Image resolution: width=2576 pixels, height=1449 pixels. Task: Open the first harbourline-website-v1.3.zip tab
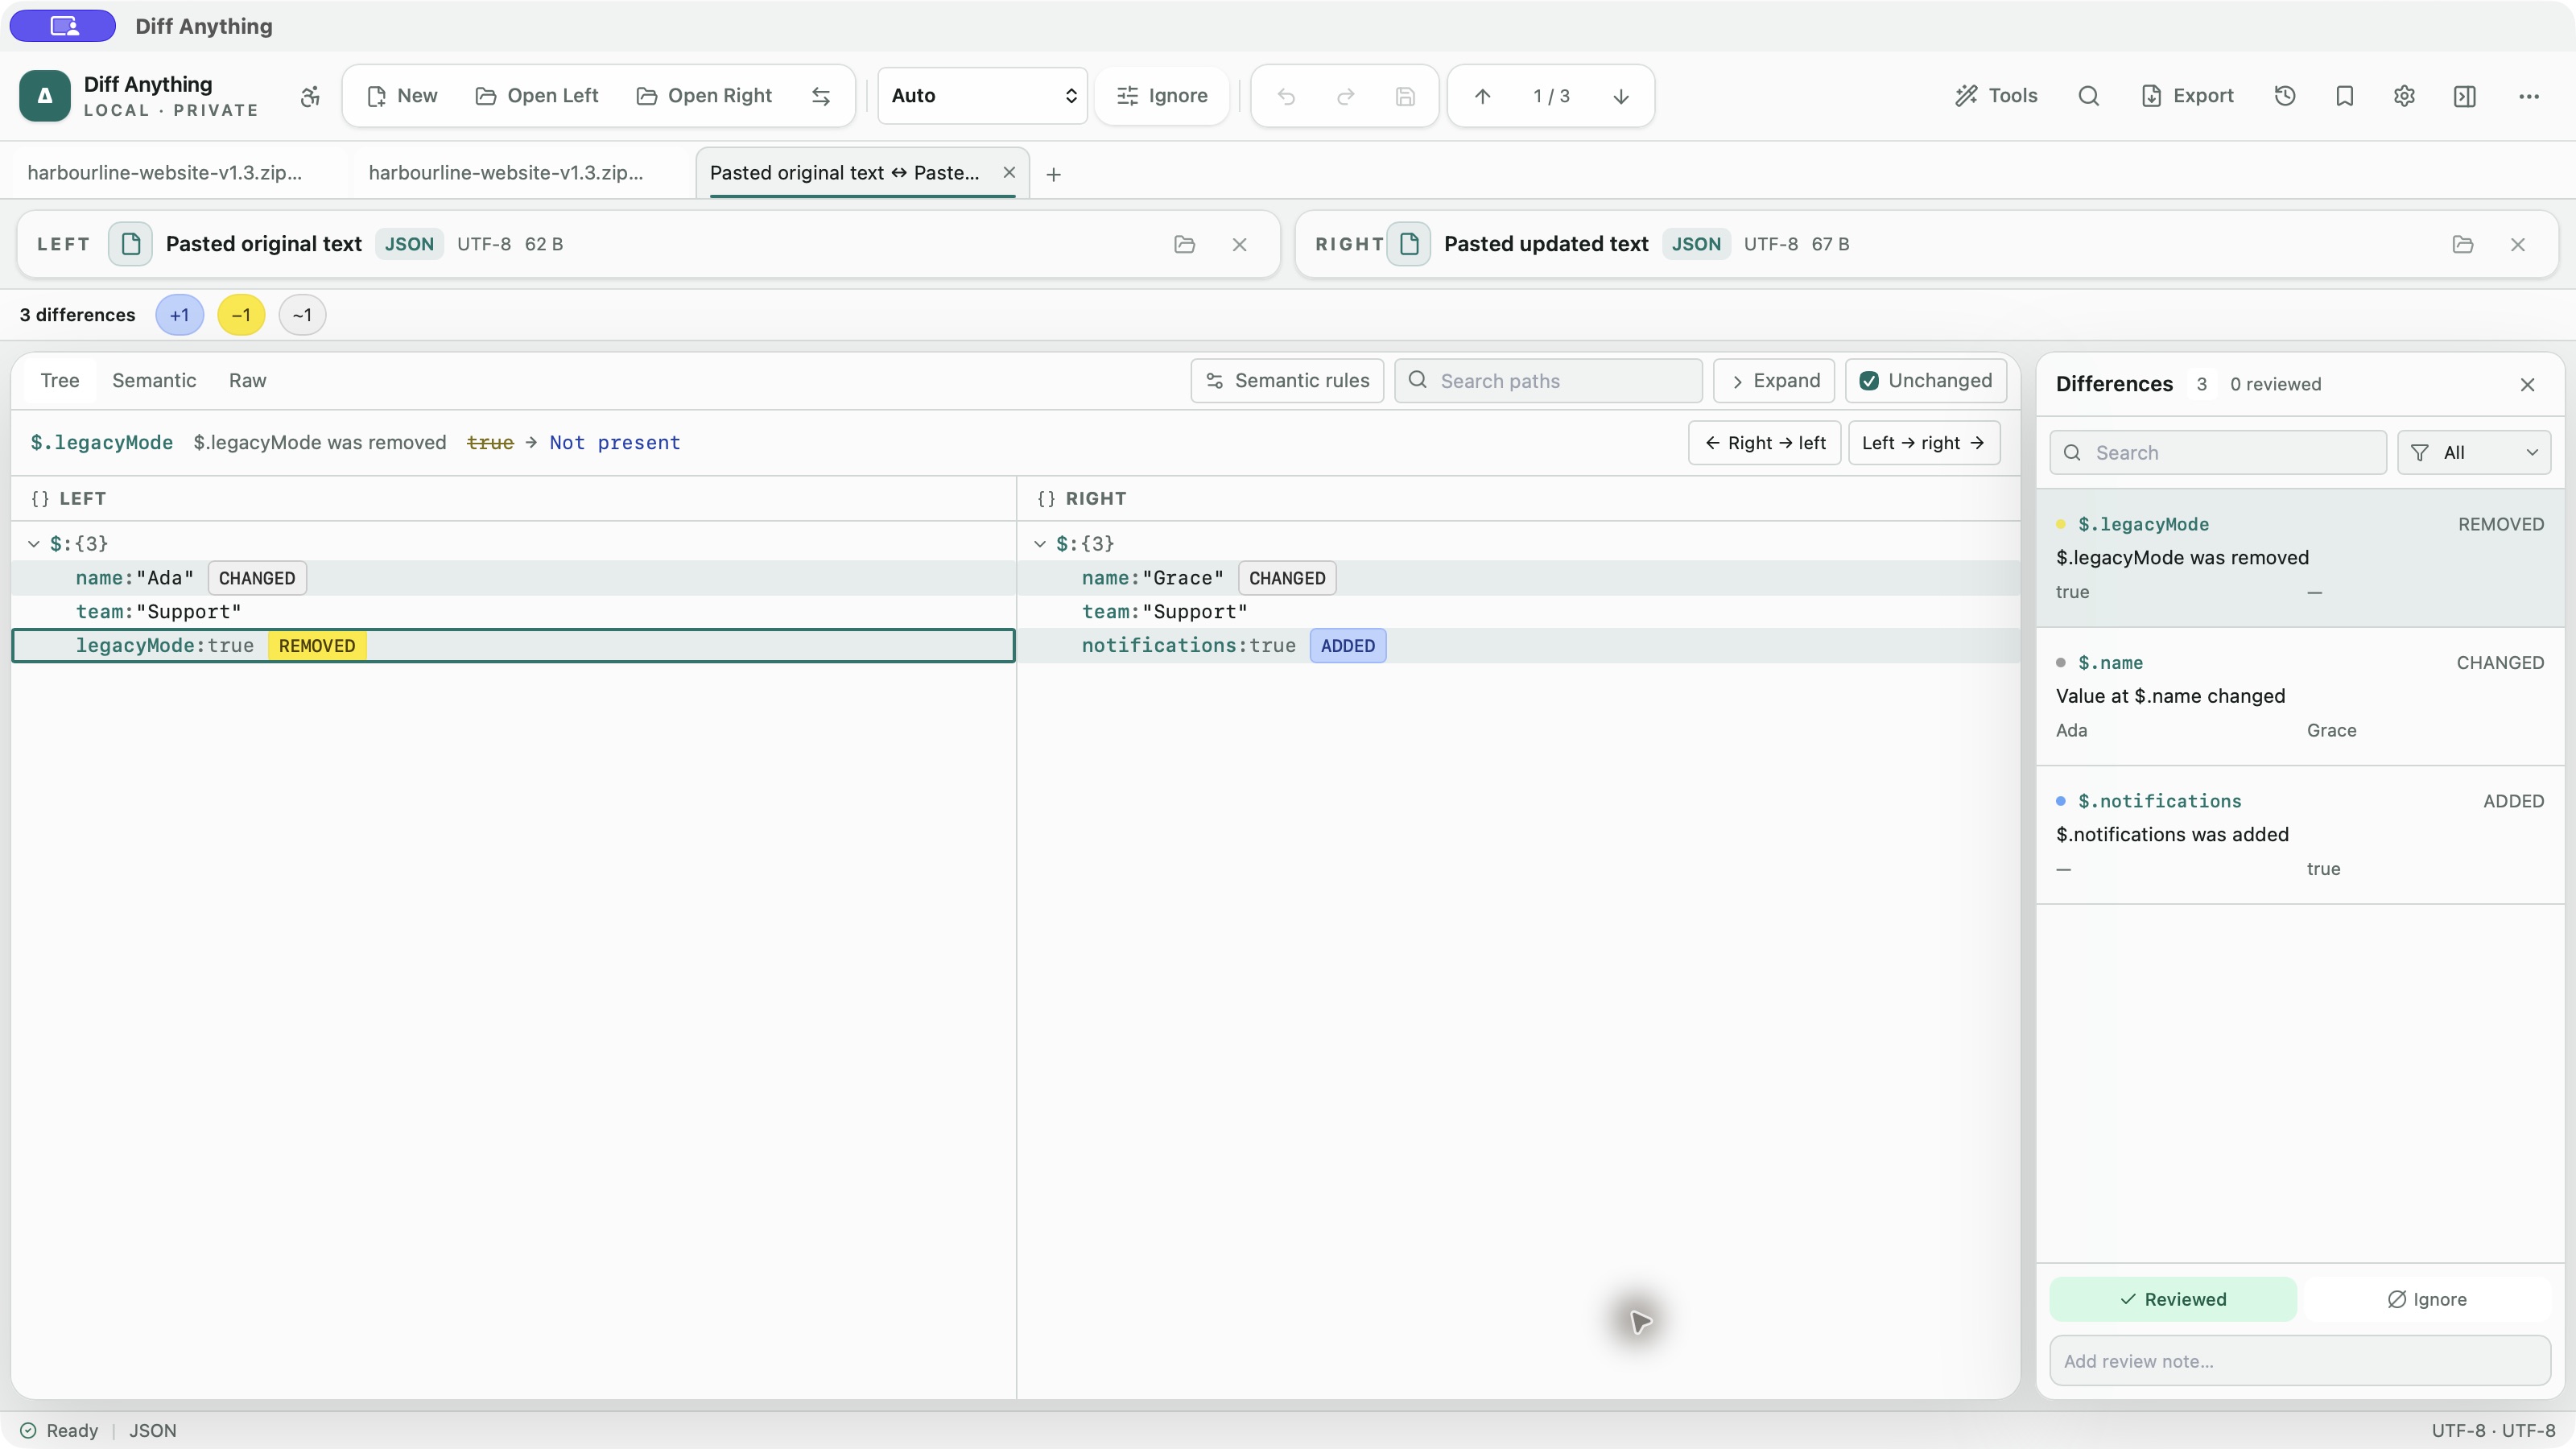[165, 173]
